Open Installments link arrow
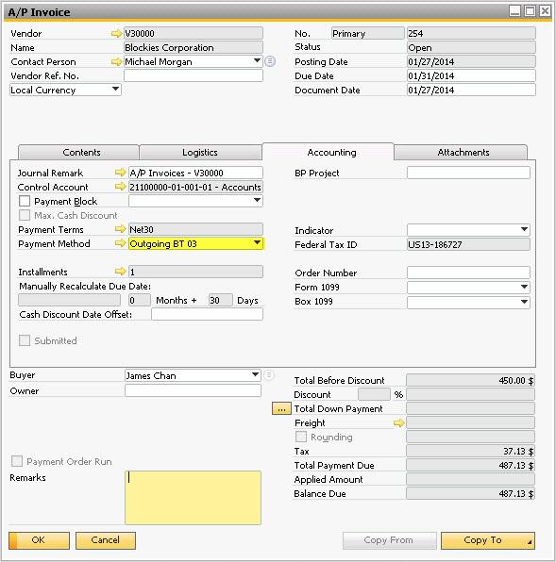556x562 pixels. click(x=120, y=272)
